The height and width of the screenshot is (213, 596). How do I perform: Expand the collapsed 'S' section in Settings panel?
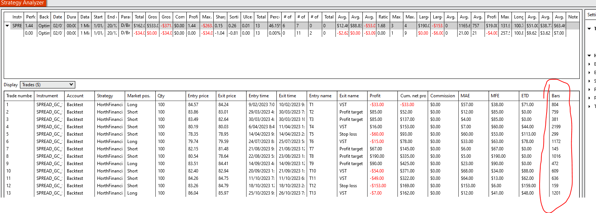pos(589,81)
